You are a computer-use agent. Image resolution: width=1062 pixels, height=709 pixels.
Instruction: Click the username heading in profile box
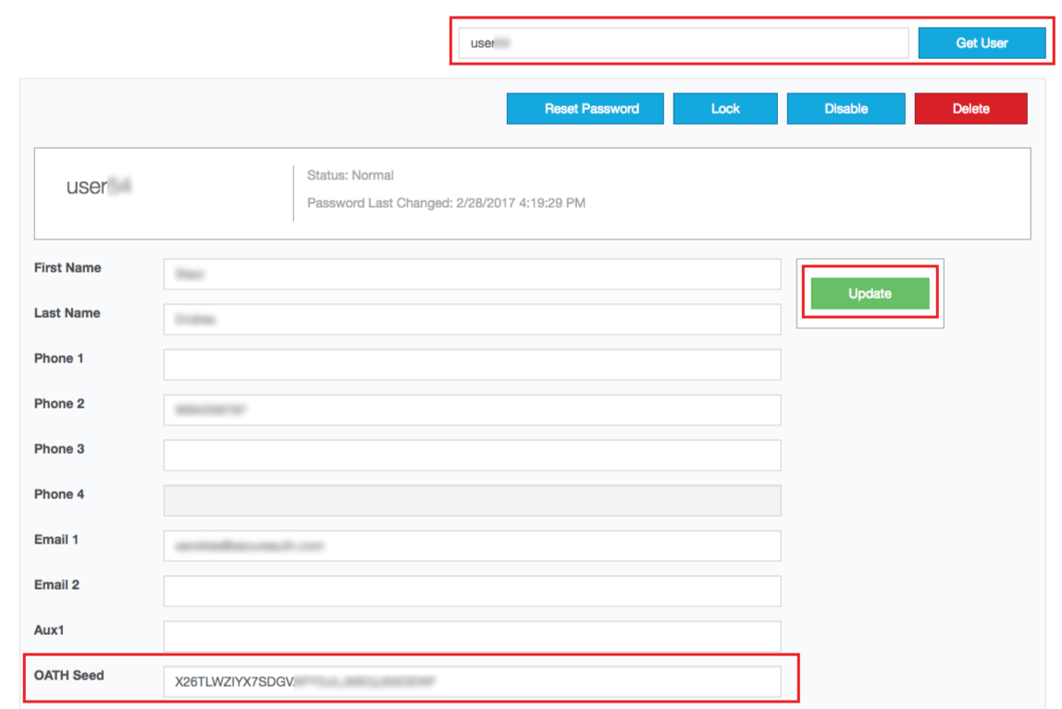pyautogui.click(x=99, y=187)
